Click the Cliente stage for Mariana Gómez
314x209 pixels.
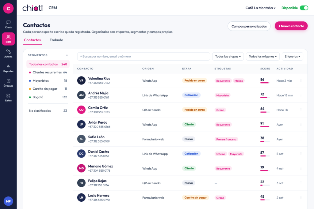[189, 168]
